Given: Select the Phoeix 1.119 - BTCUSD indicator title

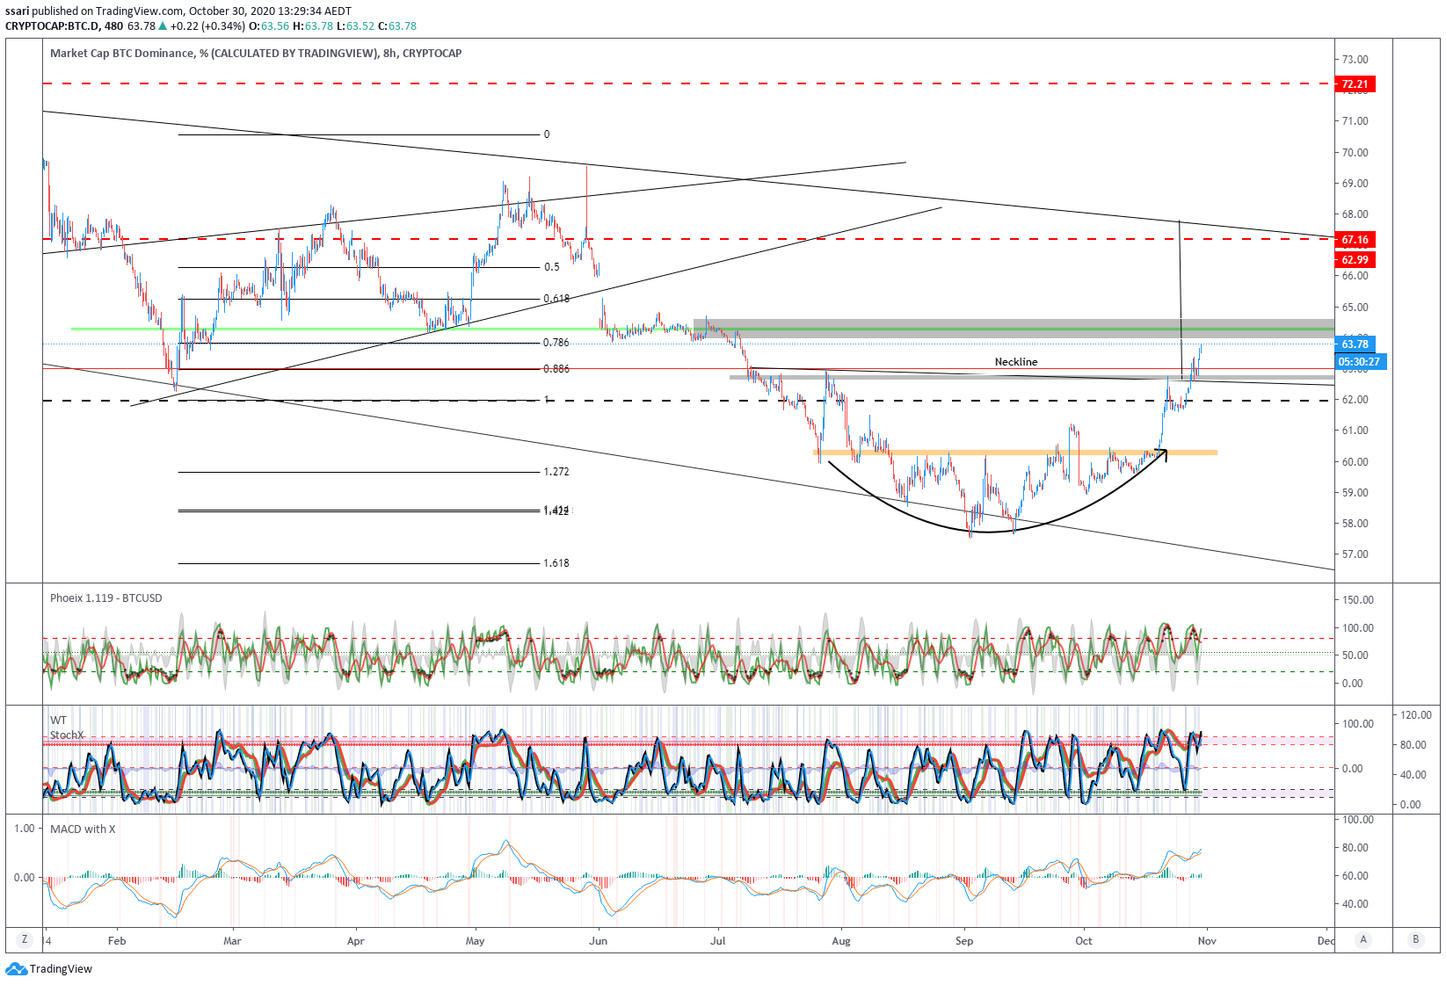Looking at the screenshot, I should [x=106, y=598].
